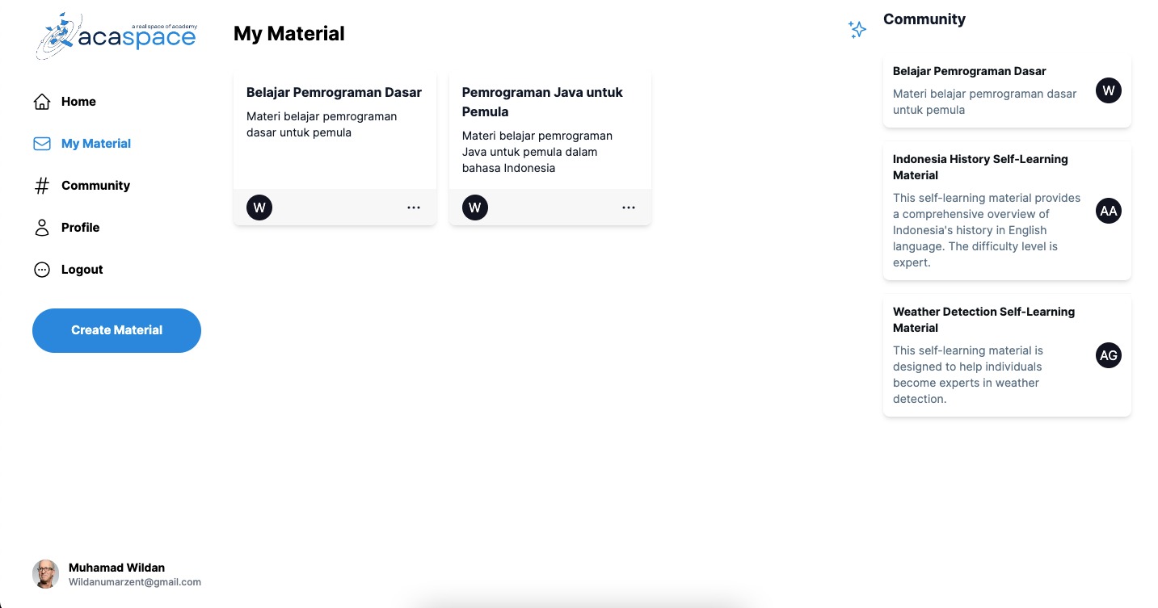Click the acaspace logo
1158x608 pixels.
coord(116,36)
